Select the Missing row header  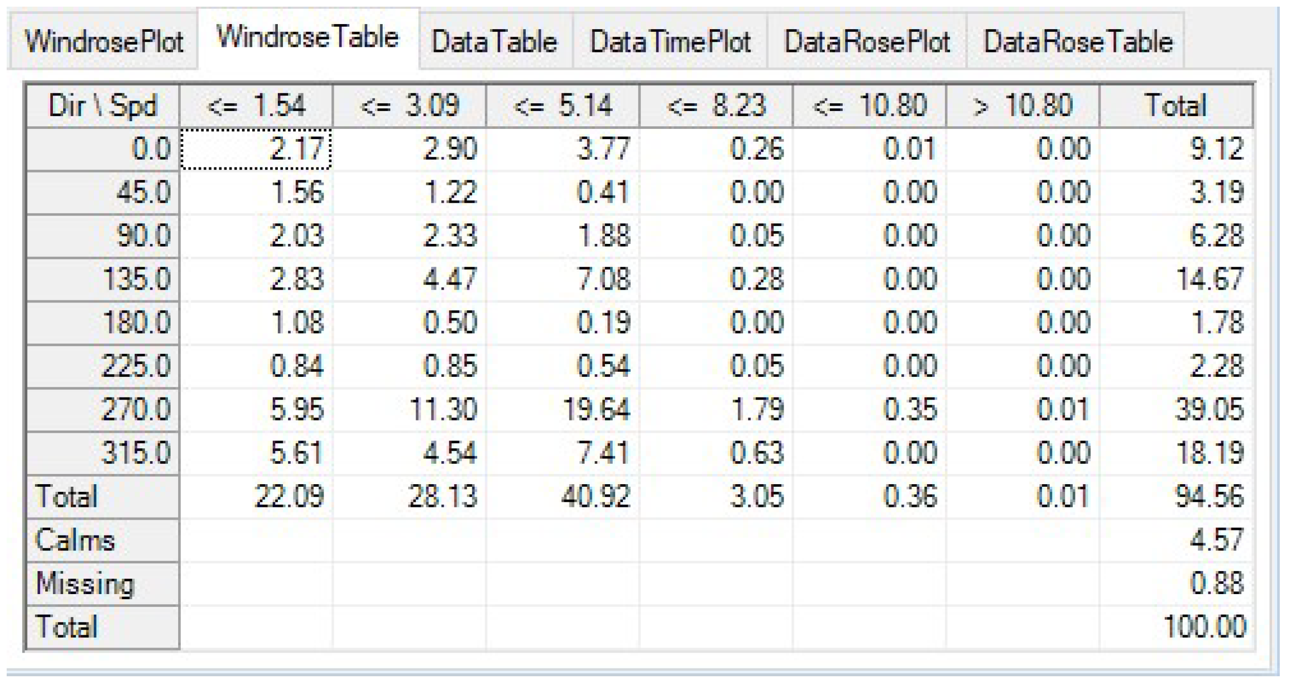tap(103, 584)
